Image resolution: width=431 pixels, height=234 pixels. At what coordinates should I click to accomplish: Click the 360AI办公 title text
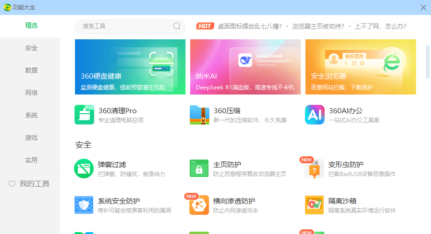point(346,111)
